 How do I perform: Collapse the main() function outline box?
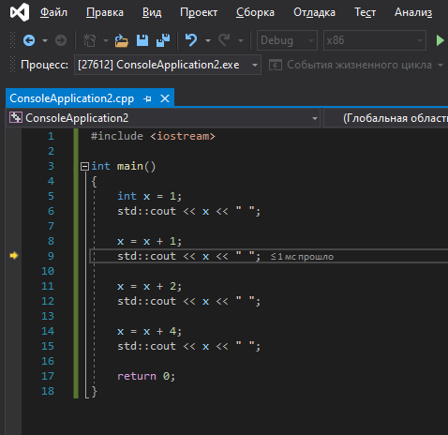[x=84, y=166]
